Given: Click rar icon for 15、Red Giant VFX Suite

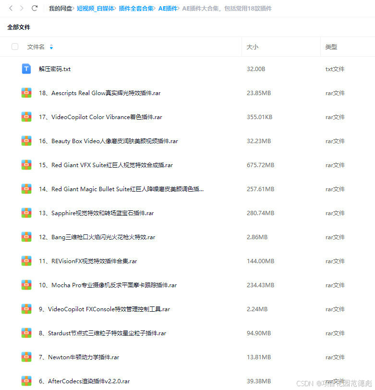Looking at the screenshot, I should point(26,165).
